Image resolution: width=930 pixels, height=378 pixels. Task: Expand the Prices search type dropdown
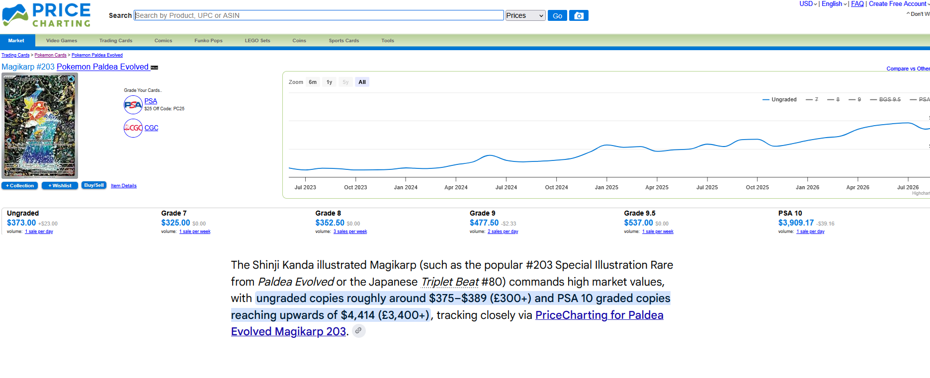coord(525,15)
